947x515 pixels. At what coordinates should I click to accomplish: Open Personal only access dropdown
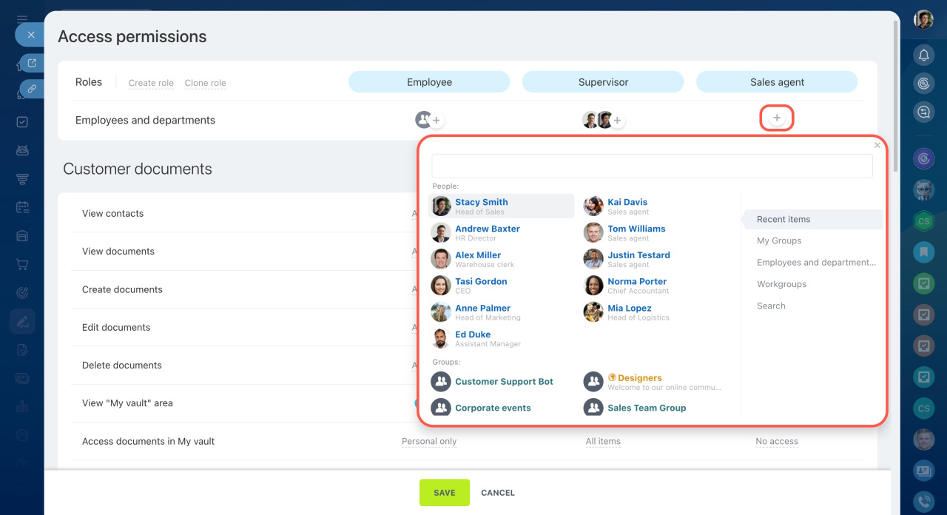click(429, 441)
